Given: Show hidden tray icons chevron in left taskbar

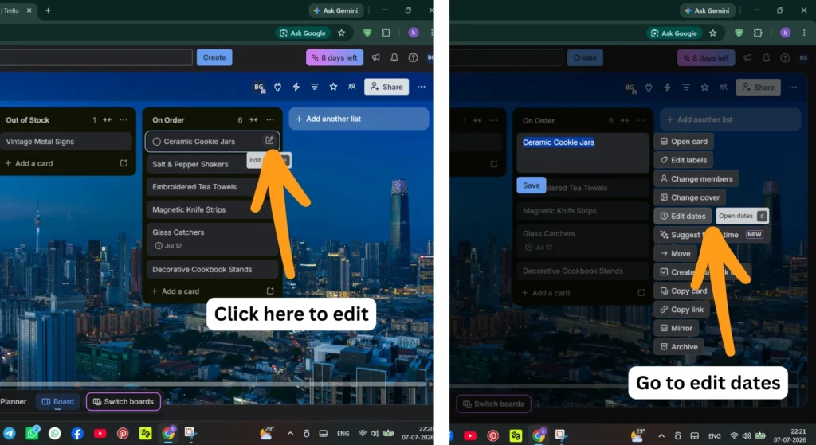Looking at the screenshot, I should point(290,434).
